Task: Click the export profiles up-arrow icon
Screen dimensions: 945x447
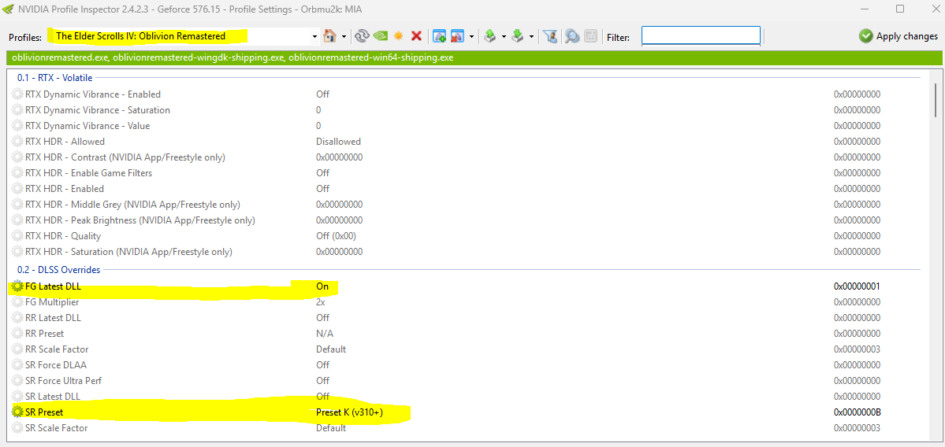Action: (490, 36)
